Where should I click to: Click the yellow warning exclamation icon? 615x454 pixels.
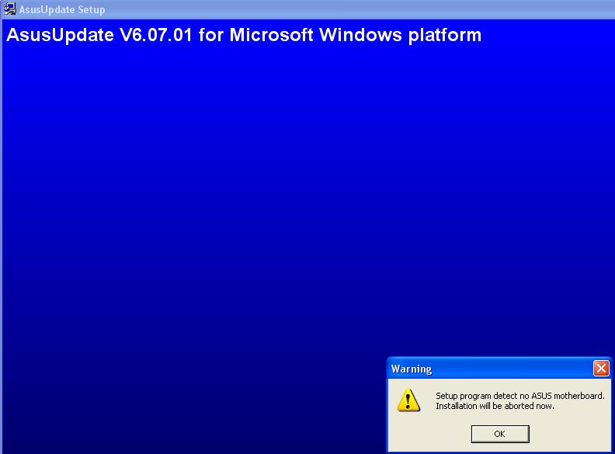(x=408, y=400)
